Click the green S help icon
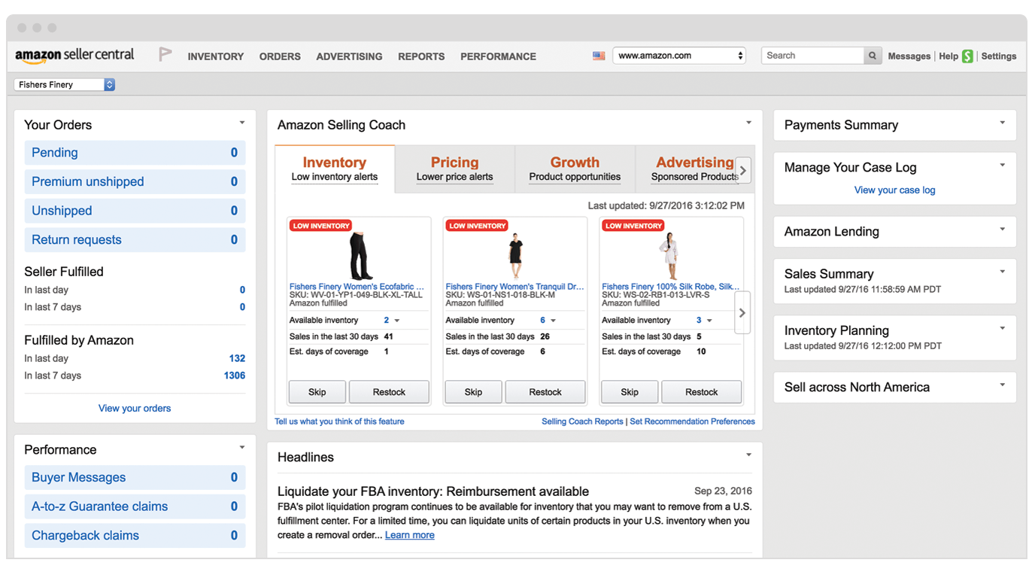 (967, 56)
